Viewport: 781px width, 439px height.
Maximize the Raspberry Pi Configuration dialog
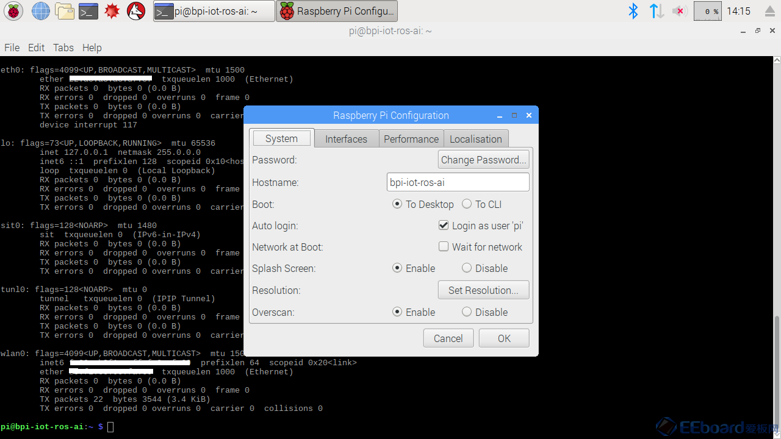click(514, 115)
